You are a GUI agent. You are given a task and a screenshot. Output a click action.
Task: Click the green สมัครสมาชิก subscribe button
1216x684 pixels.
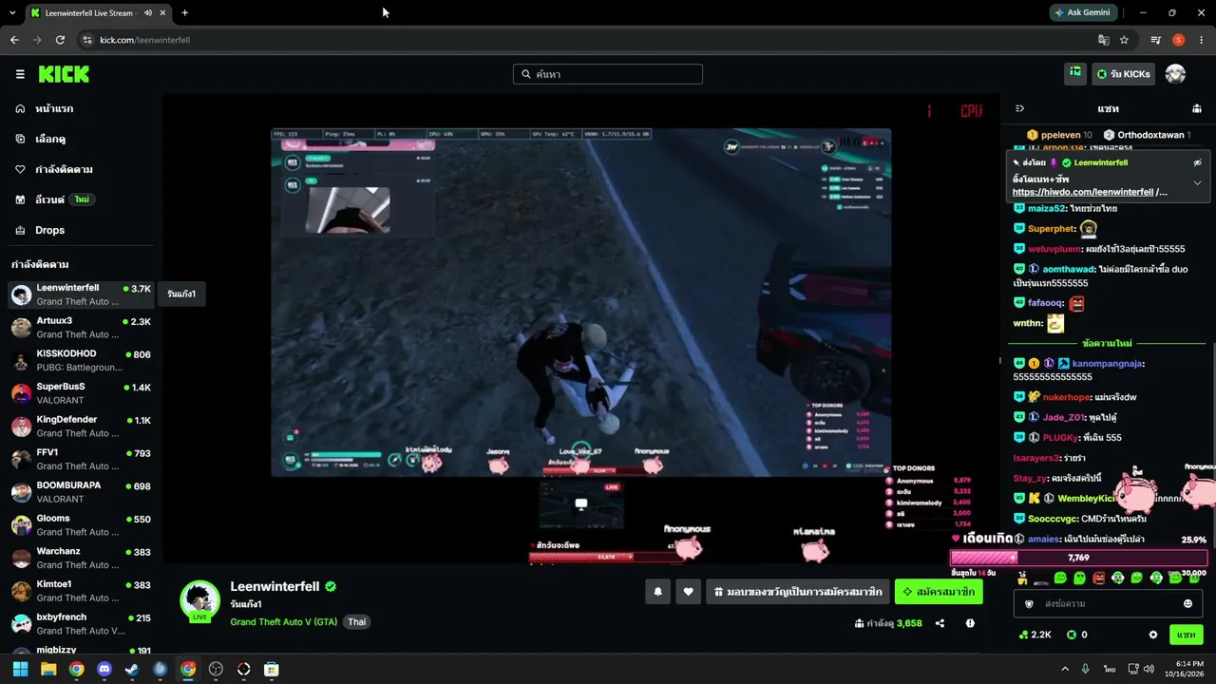click(x=939, y=592)
